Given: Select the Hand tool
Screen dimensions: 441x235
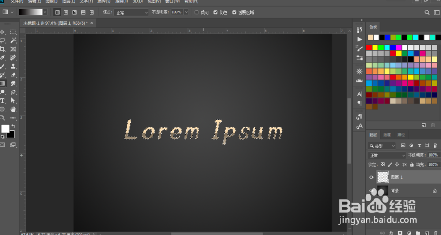Looking at the screenshot, I should click(x=13, y=109).
